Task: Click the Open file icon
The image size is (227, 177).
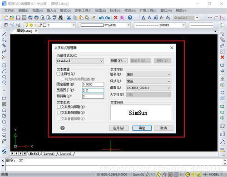Action: point(12,18)
